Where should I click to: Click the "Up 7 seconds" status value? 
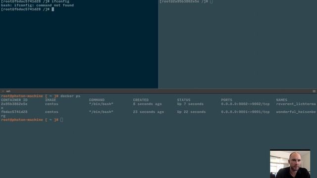190,104
